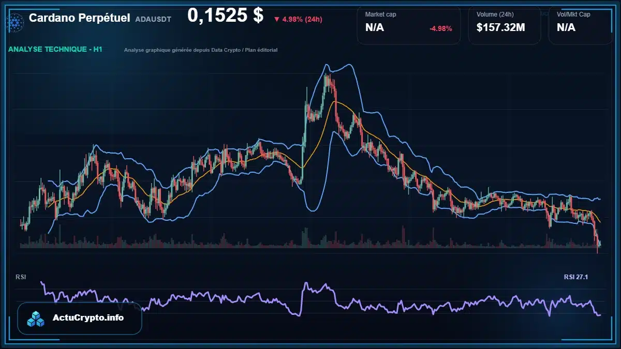
Task: Click the last red candle at chart end
Action: [x=597, y=243]
